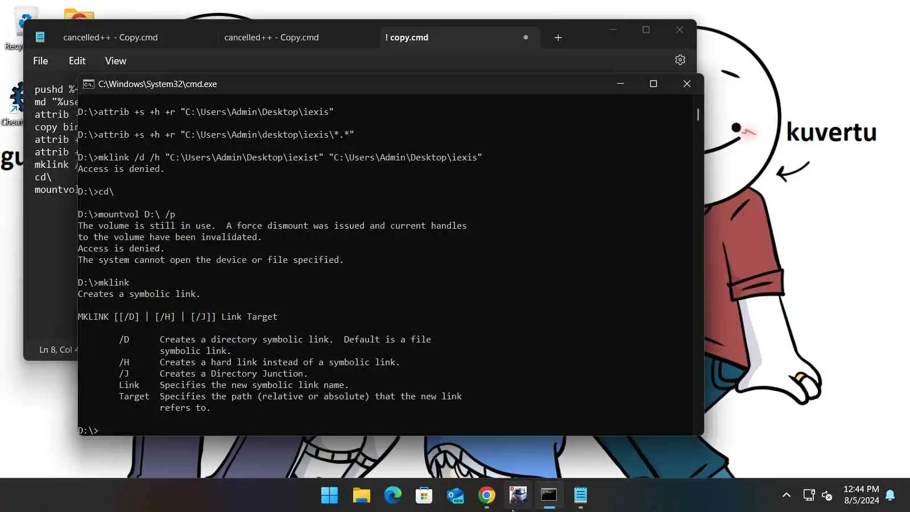The height and width of the screenshot is (512, 910).
Task: Click the cmd window vertical scrollbar thumb
Action: [x=698, y=114]
